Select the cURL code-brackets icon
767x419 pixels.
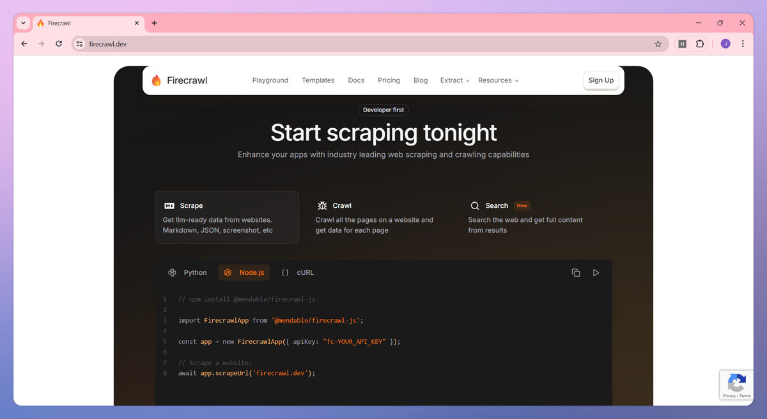pyautogui.click(x=285, y=272)
